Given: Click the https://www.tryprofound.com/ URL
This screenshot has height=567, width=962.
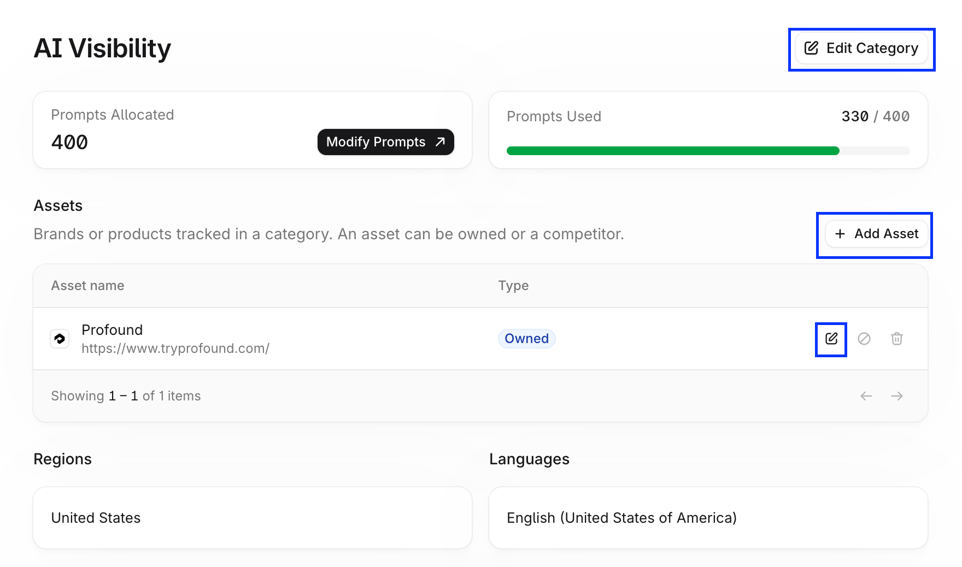Looking at the screenshot, I should click(175, 349).
